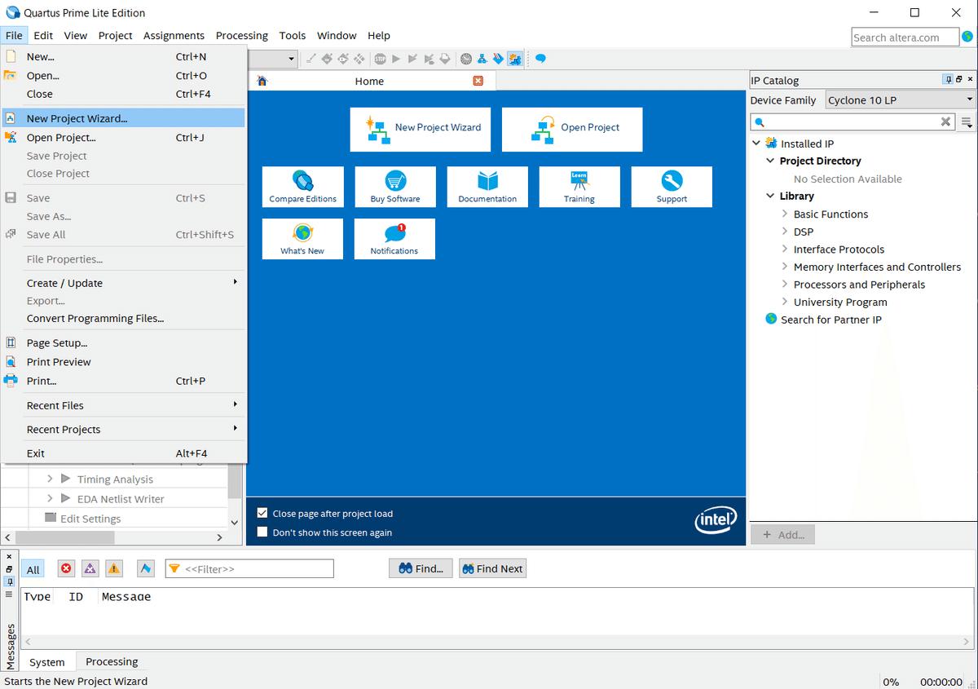Screen dimensions: 978x689
Task: Open the Recent Projects submenu
Action: (x=124, y=429)
